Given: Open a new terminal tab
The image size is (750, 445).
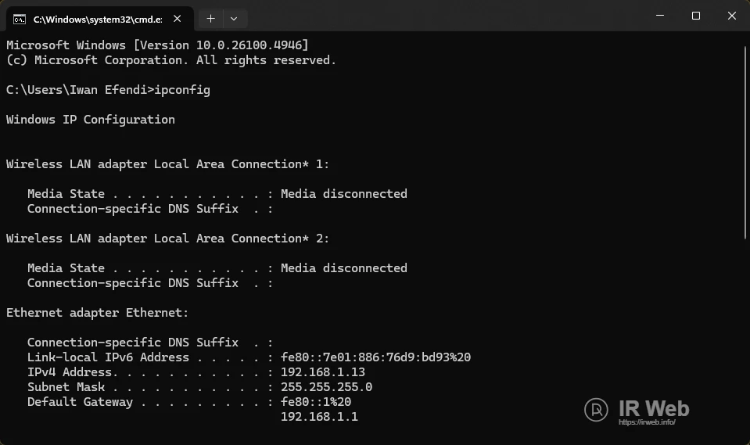Looking at the screenshot, I should click(210, 17).
